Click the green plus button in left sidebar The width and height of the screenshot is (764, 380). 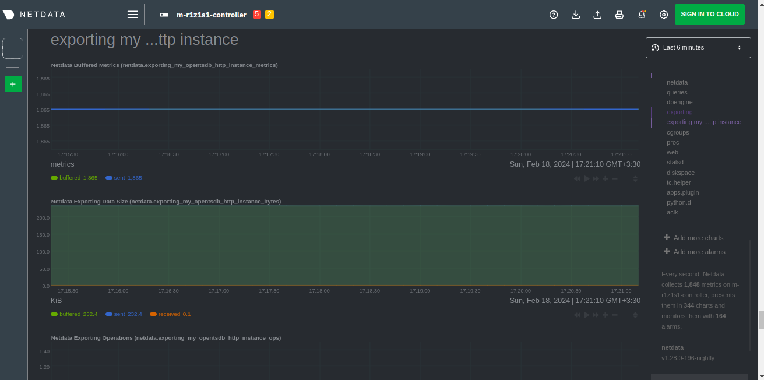click(13, 84)
